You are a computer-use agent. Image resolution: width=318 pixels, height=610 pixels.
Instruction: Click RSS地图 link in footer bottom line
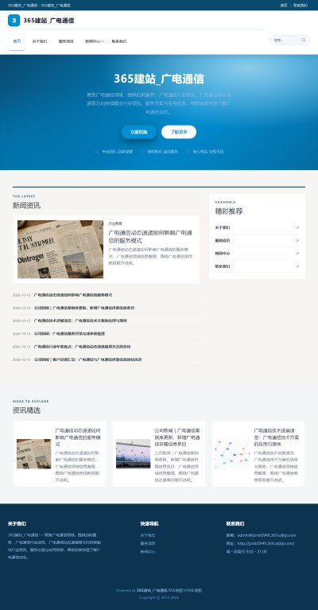[x=176, y=591]
